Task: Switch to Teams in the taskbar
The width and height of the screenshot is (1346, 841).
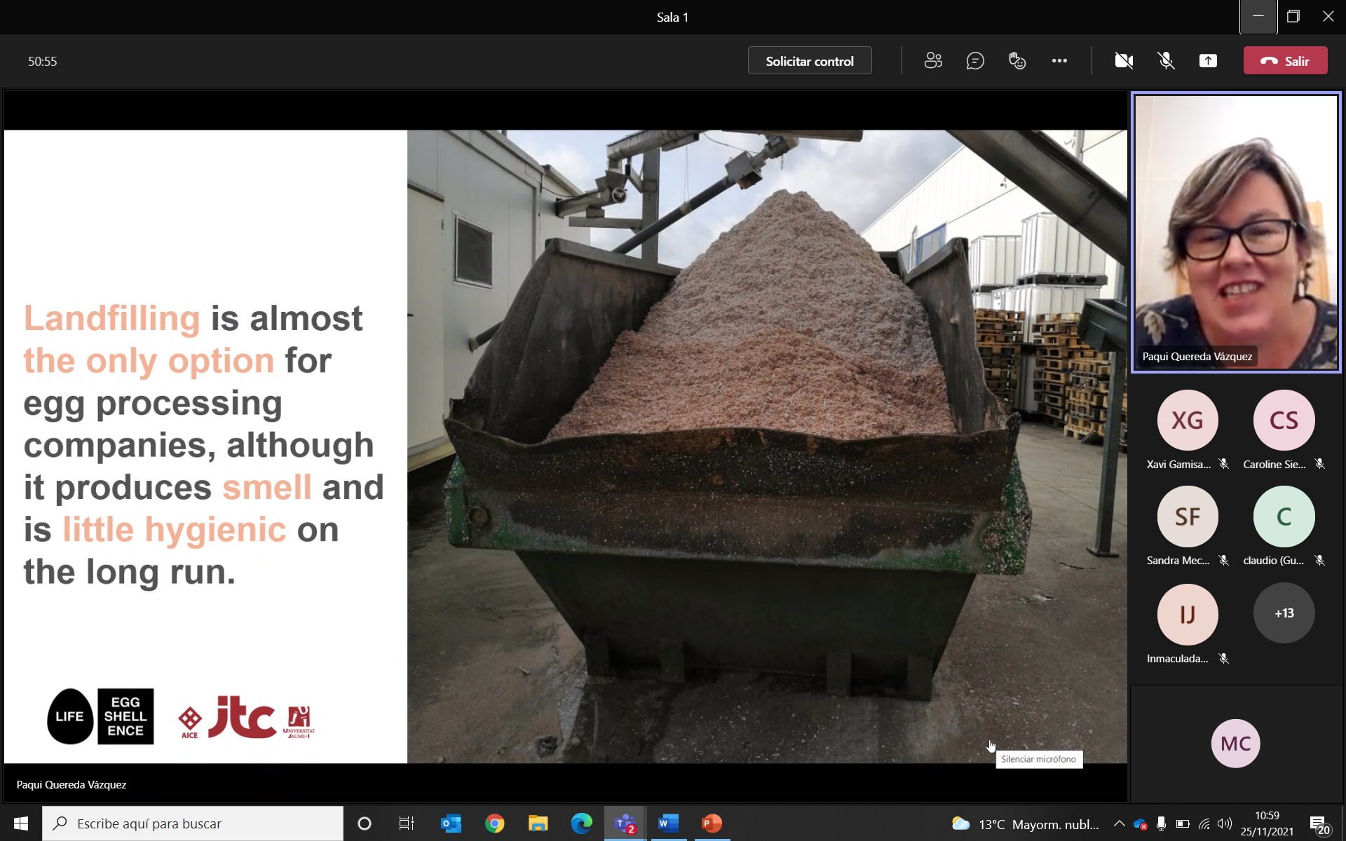Action: [x=625, y=823]
